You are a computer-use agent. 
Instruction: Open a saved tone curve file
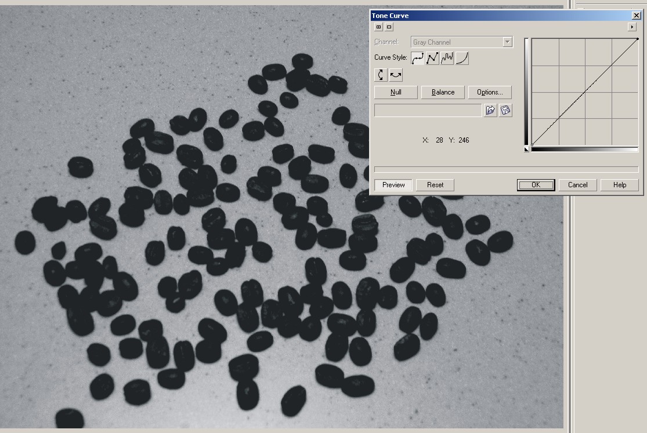[490, 110]
